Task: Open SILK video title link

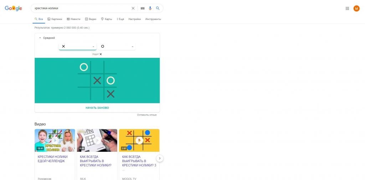Action: [96, 161]
